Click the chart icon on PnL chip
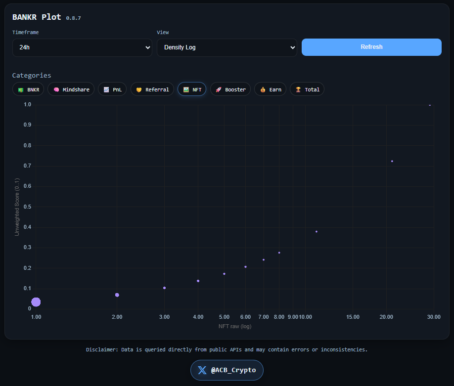454x386 pixels. click(x=106, y=89)
